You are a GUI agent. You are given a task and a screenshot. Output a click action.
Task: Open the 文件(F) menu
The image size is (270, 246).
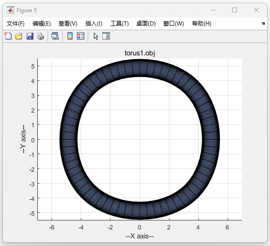pyautogui.click(x=16, y=24)
